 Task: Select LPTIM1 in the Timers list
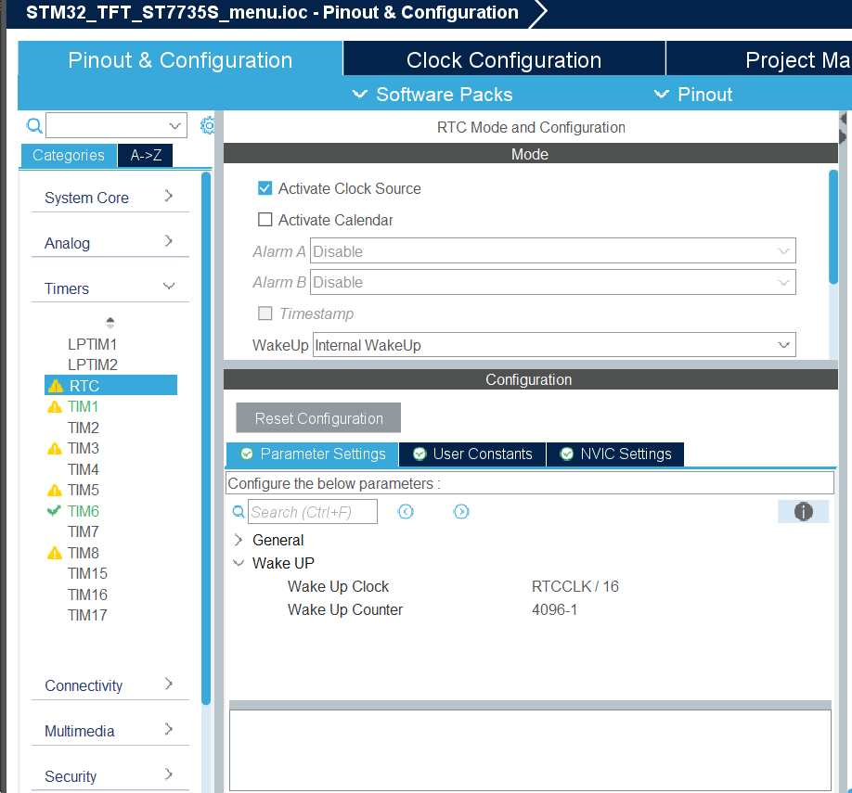coord(93,344)
